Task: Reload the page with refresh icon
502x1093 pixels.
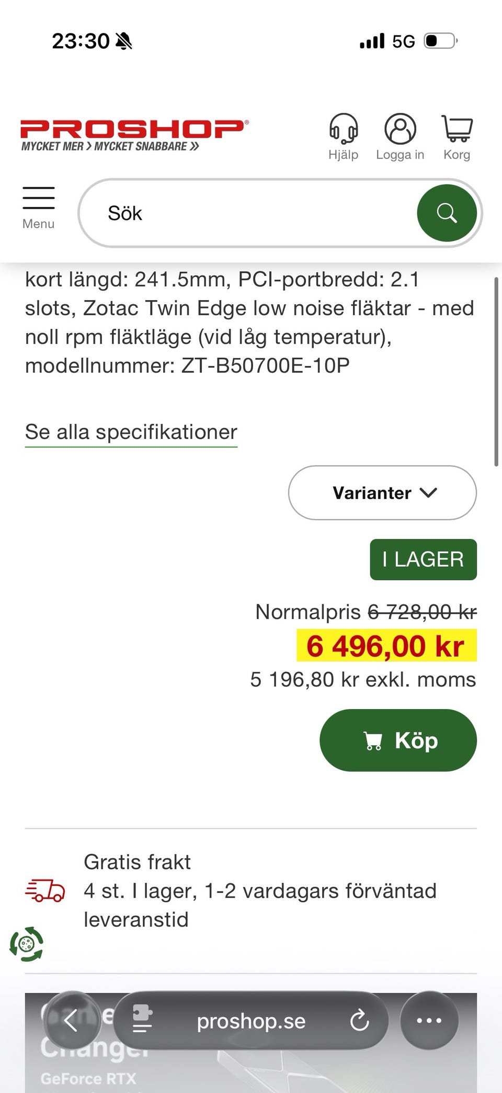Action: [360, 1021]
